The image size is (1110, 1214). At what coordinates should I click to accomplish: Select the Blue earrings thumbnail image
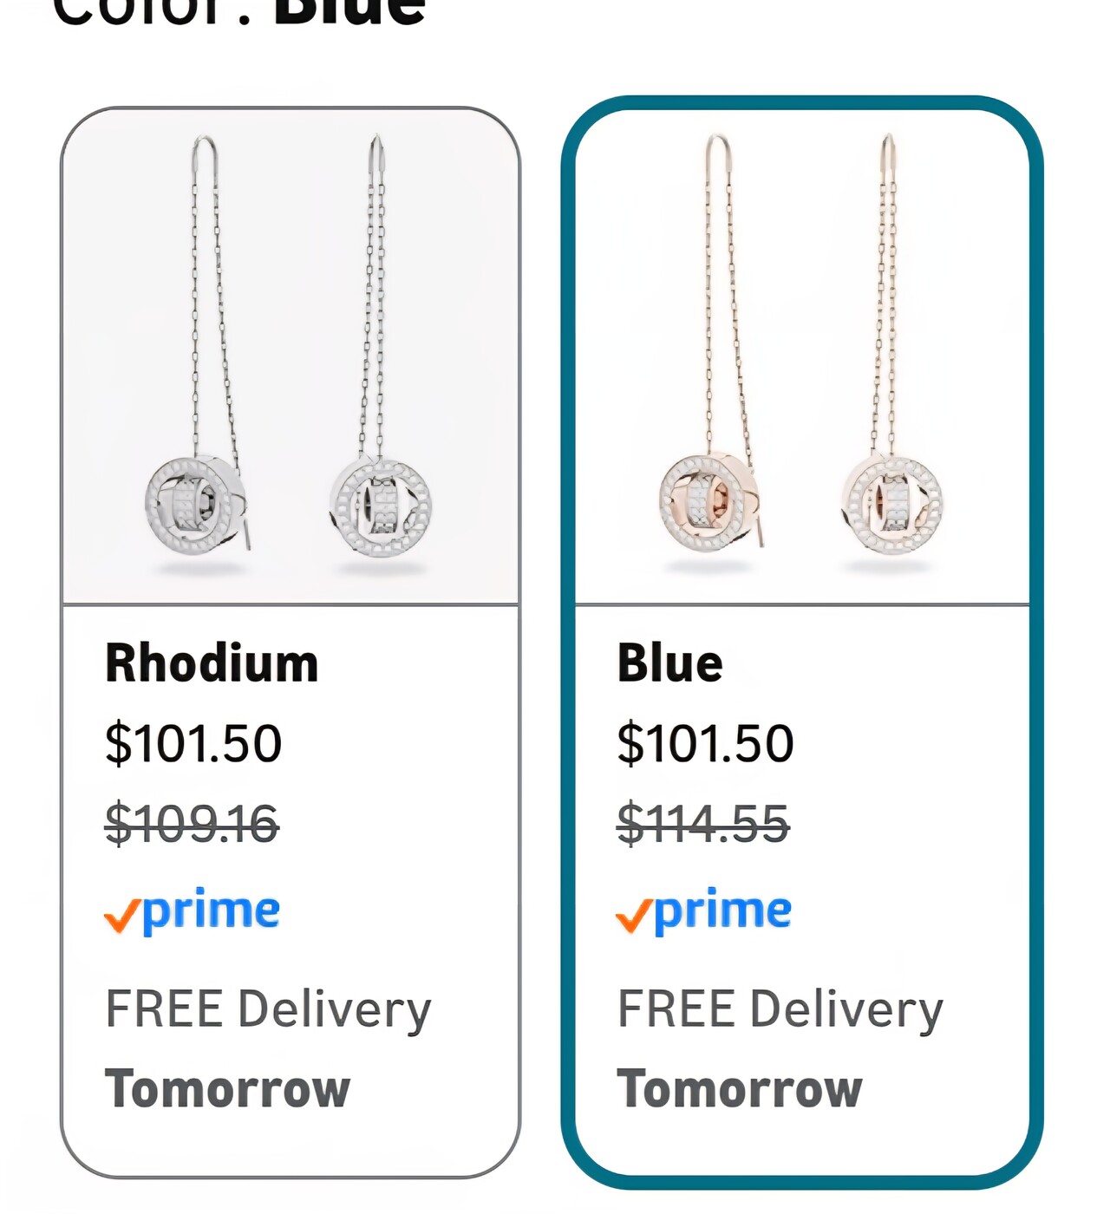click(802, 356)
